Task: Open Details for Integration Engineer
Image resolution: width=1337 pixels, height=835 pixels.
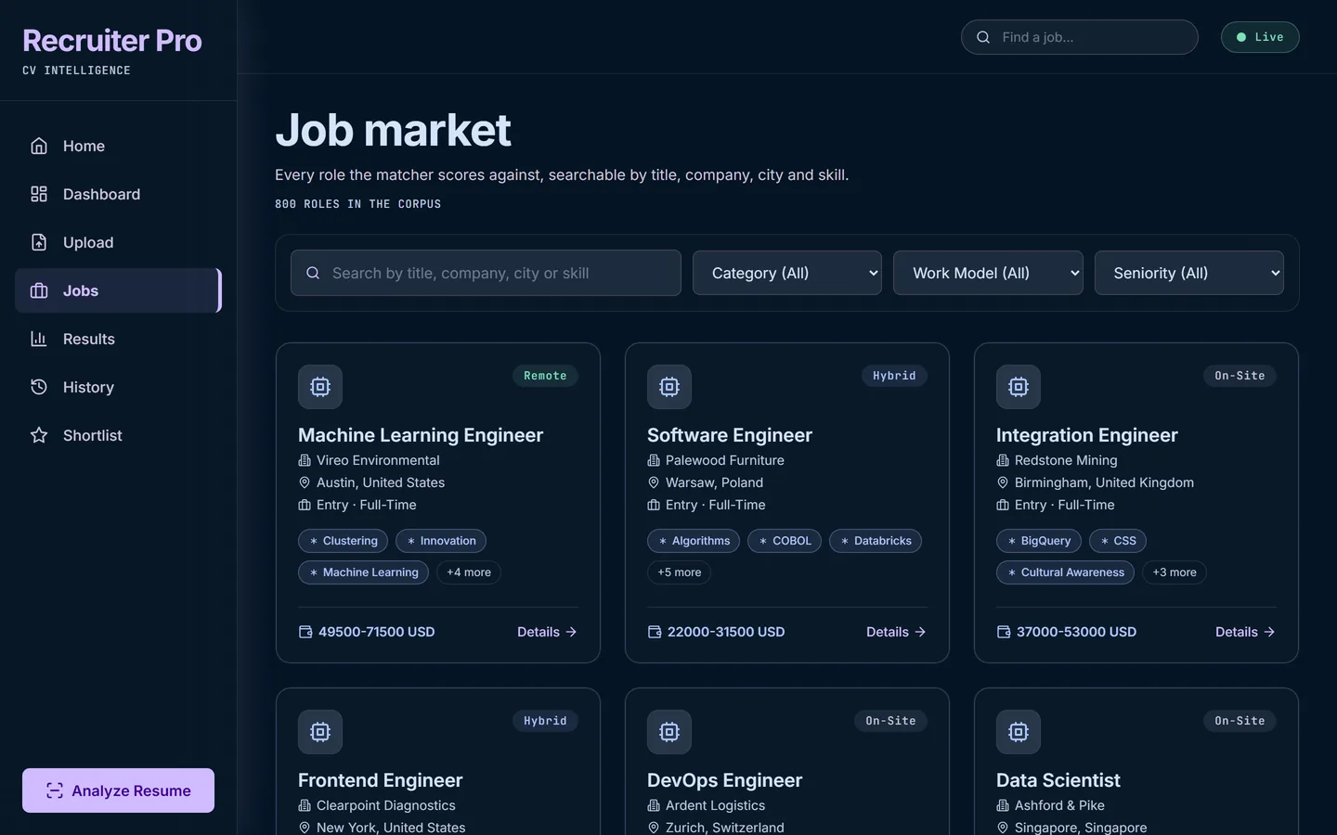Action: click(x=1245, y=632)
